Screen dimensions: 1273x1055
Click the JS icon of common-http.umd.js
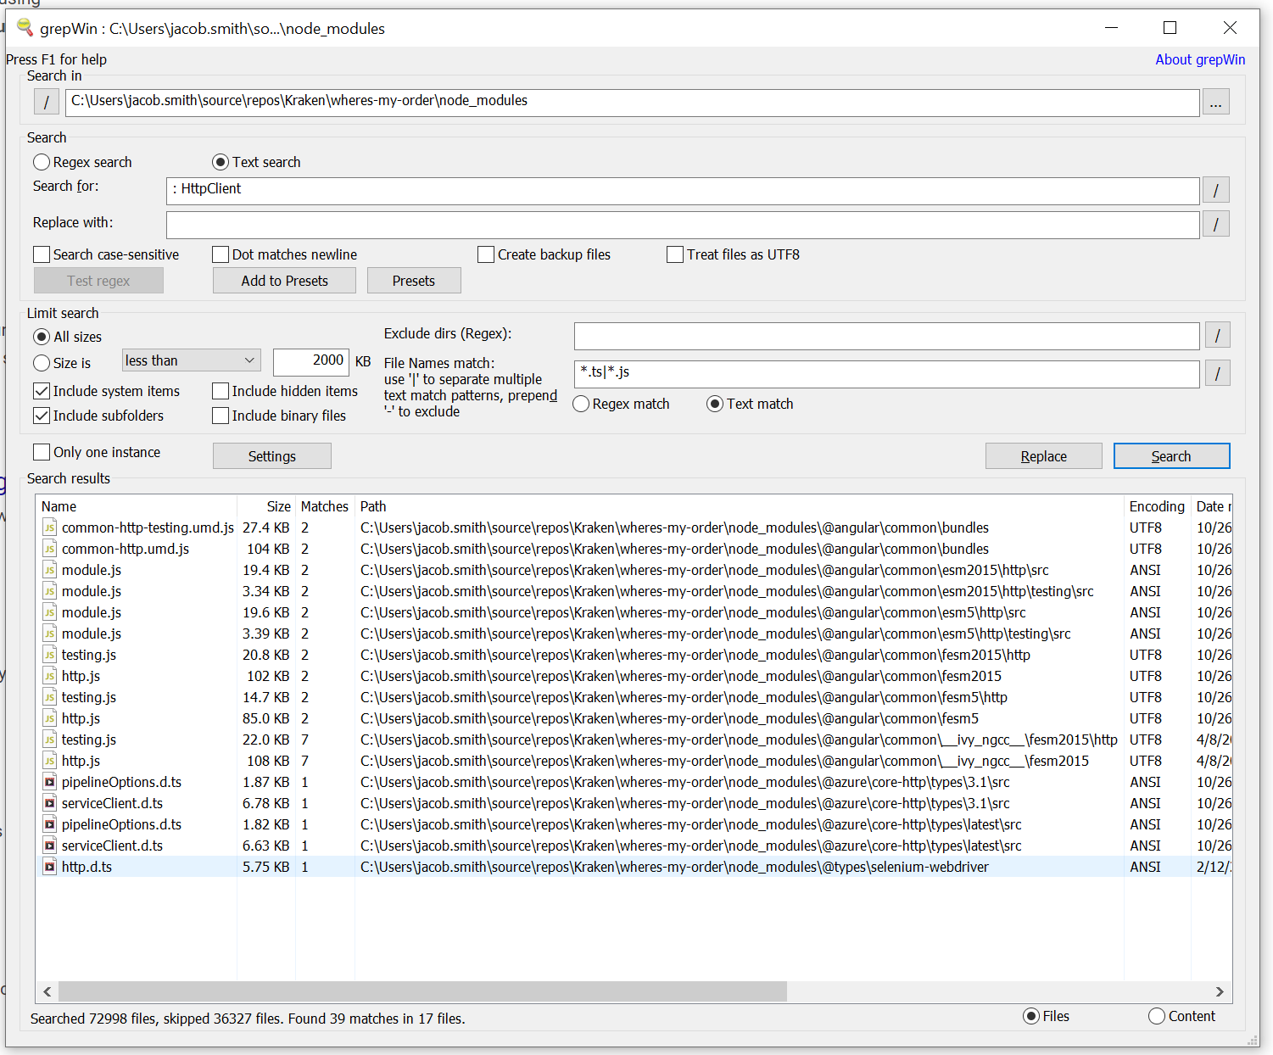click(50, 549)
